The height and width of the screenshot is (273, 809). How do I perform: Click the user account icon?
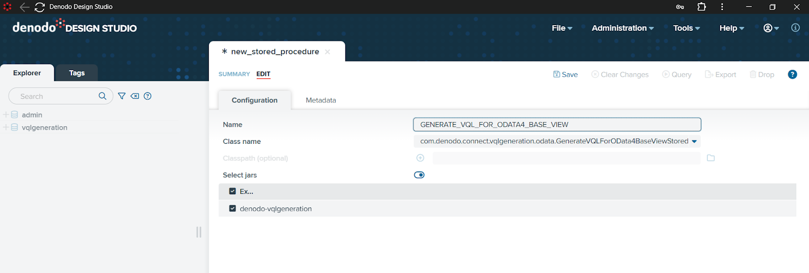click(768, 28)
